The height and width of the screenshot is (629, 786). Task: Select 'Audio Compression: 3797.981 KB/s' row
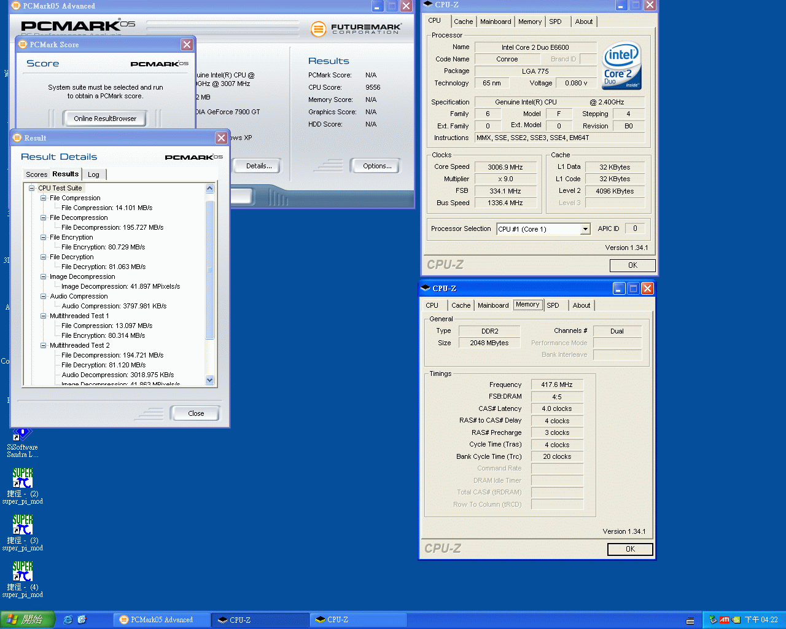114,306
